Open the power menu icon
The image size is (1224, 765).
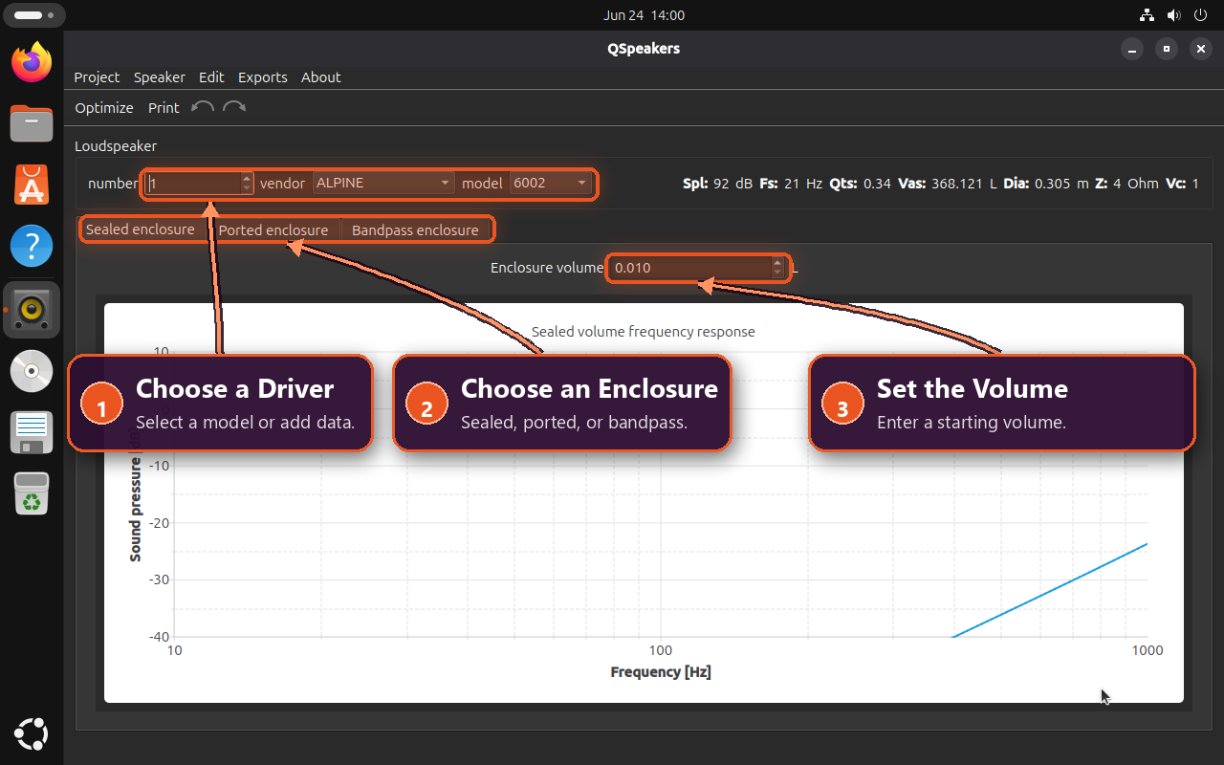(x=1200, y=15)
